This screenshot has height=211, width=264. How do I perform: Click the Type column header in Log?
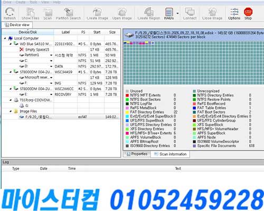[x=16, y=168]
